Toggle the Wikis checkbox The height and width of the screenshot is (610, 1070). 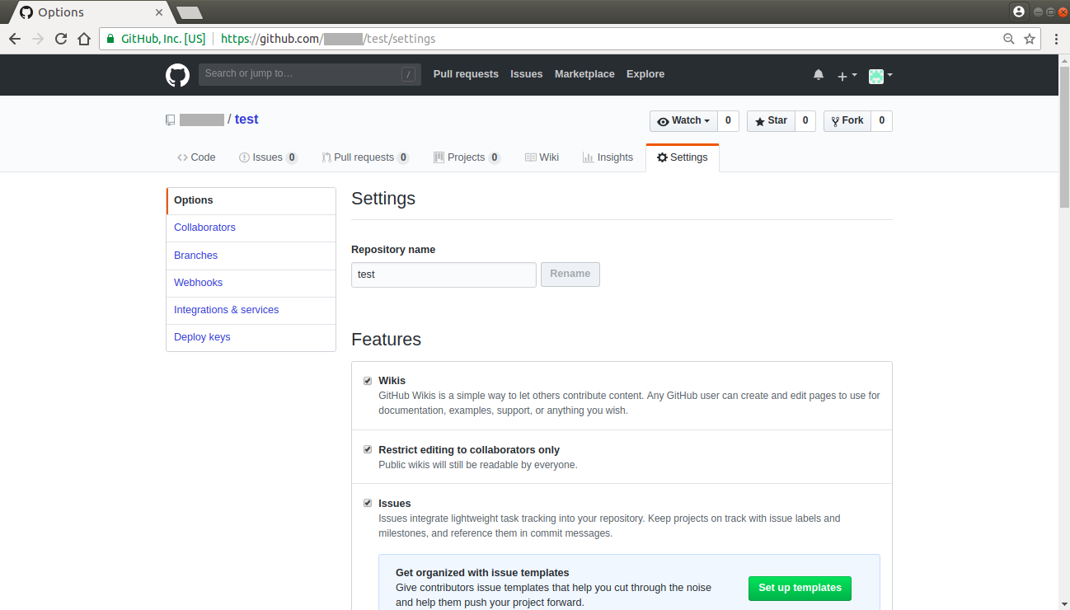(x=368, y=381)
